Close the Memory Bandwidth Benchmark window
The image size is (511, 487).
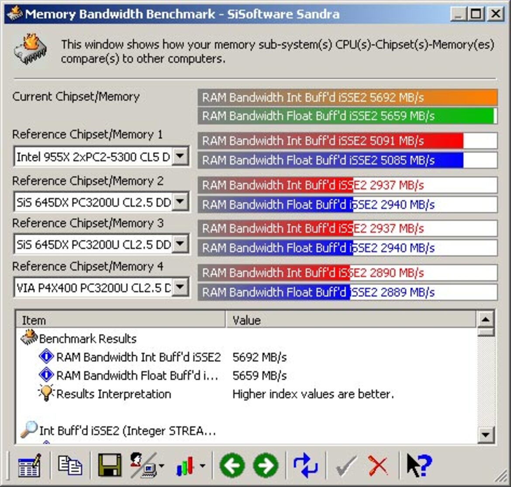click(496, 14)
